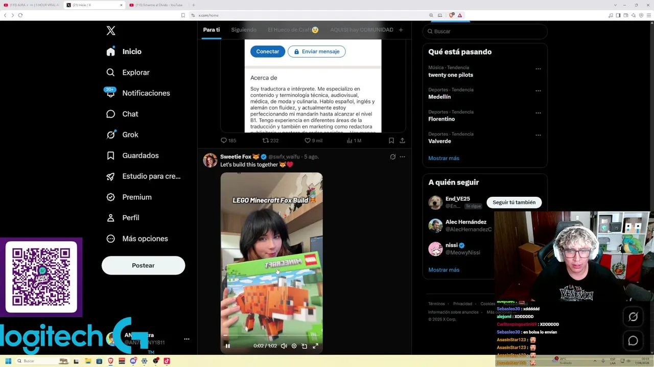Open options for Medellín trend

click(x=538, y=91)
